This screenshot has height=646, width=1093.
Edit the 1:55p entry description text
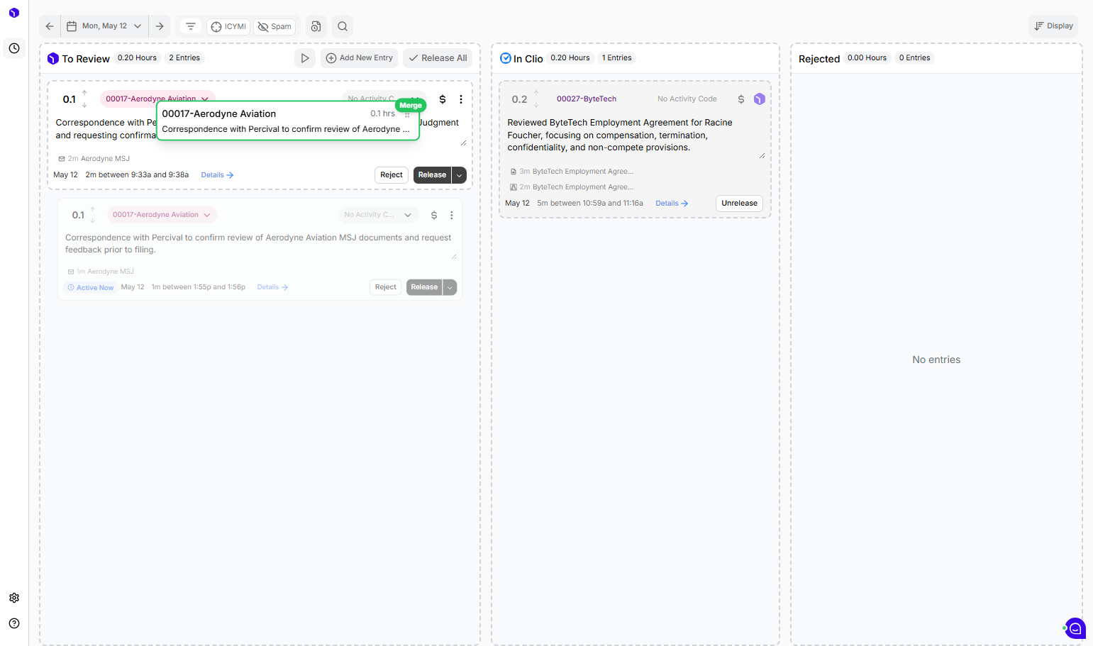point(260,244)
